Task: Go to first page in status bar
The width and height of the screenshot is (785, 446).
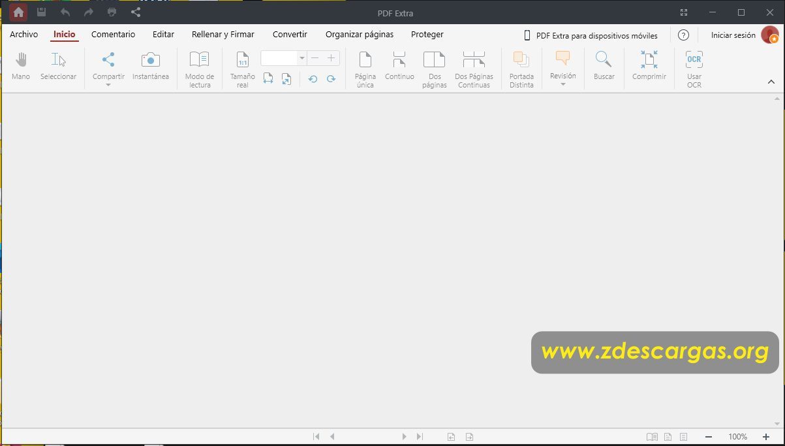Action: point(316,437)
